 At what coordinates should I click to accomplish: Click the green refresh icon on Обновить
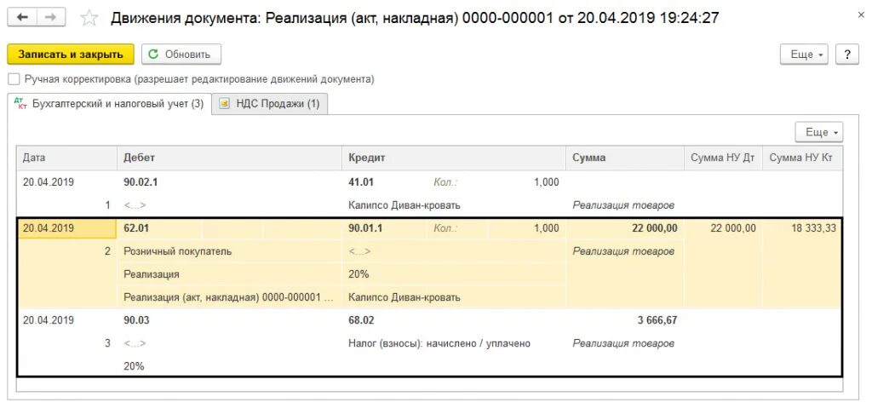coord(154,55)
